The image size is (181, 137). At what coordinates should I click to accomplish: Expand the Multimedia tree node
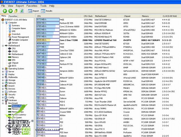[3, 77]
